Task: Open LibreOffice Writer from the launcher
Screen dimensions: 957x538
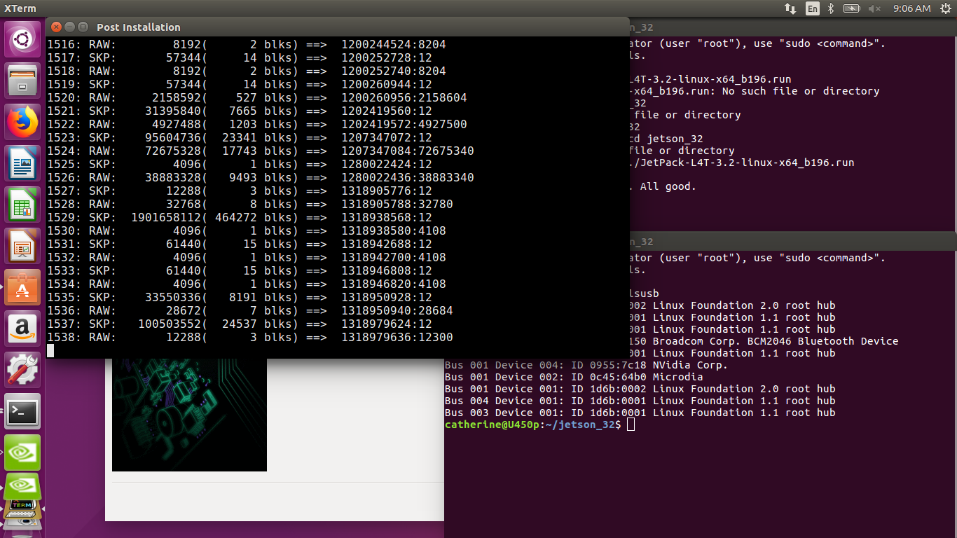Action: coord(23,163)
